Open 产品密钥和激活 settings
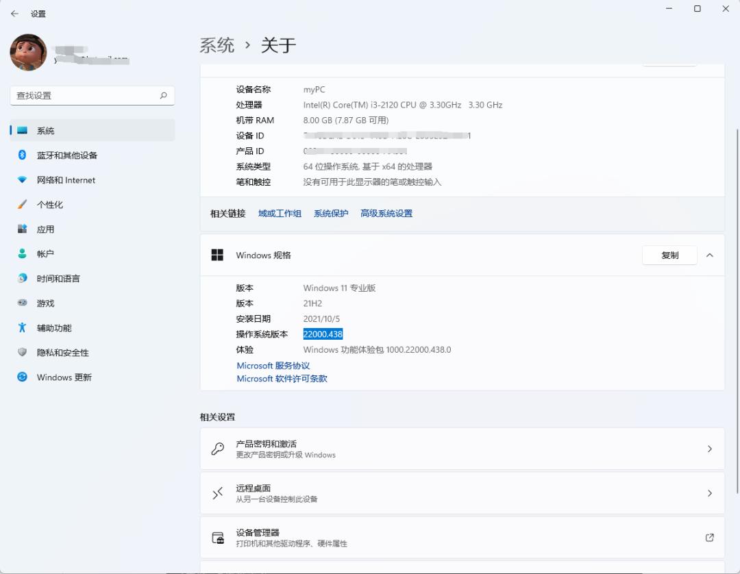The height and width of the screenshot is (574, 740). [x=463, y=449]
